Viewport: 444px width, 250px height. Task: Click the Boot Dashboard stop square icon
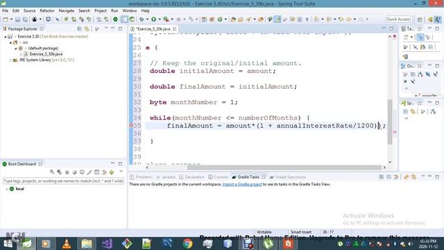[x=67, y=172]
